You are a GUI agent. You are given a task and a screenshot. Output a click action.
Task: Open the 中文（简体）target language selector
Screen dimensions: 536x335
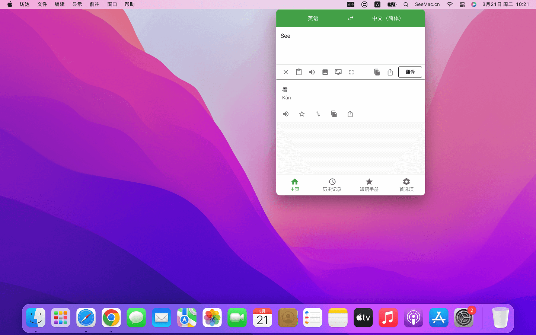click(x=387, y=18)
